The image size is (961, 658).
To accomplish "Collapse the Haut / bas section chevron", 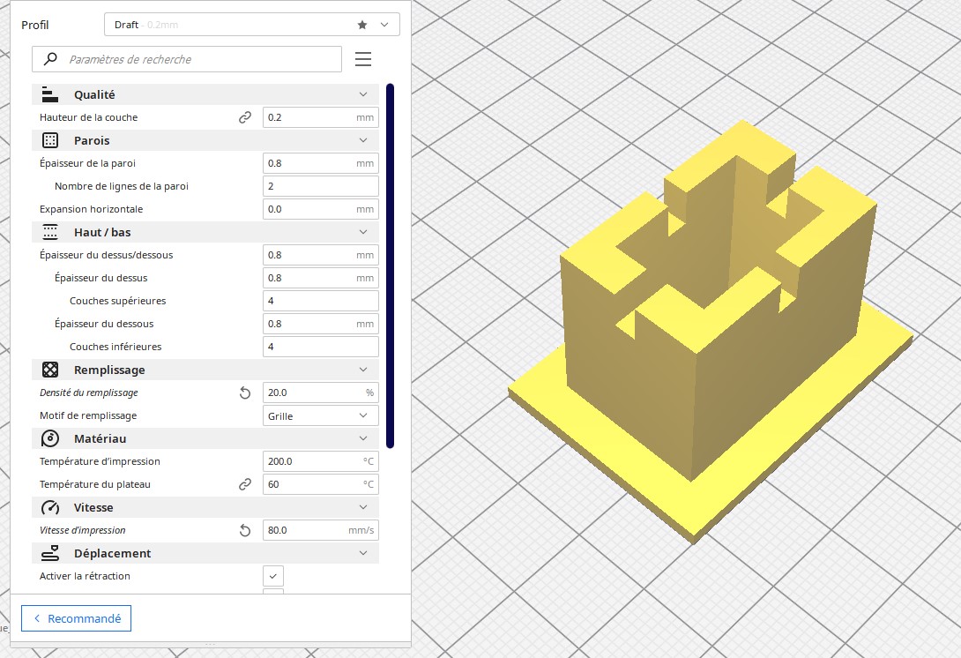I will coord(363,232).
